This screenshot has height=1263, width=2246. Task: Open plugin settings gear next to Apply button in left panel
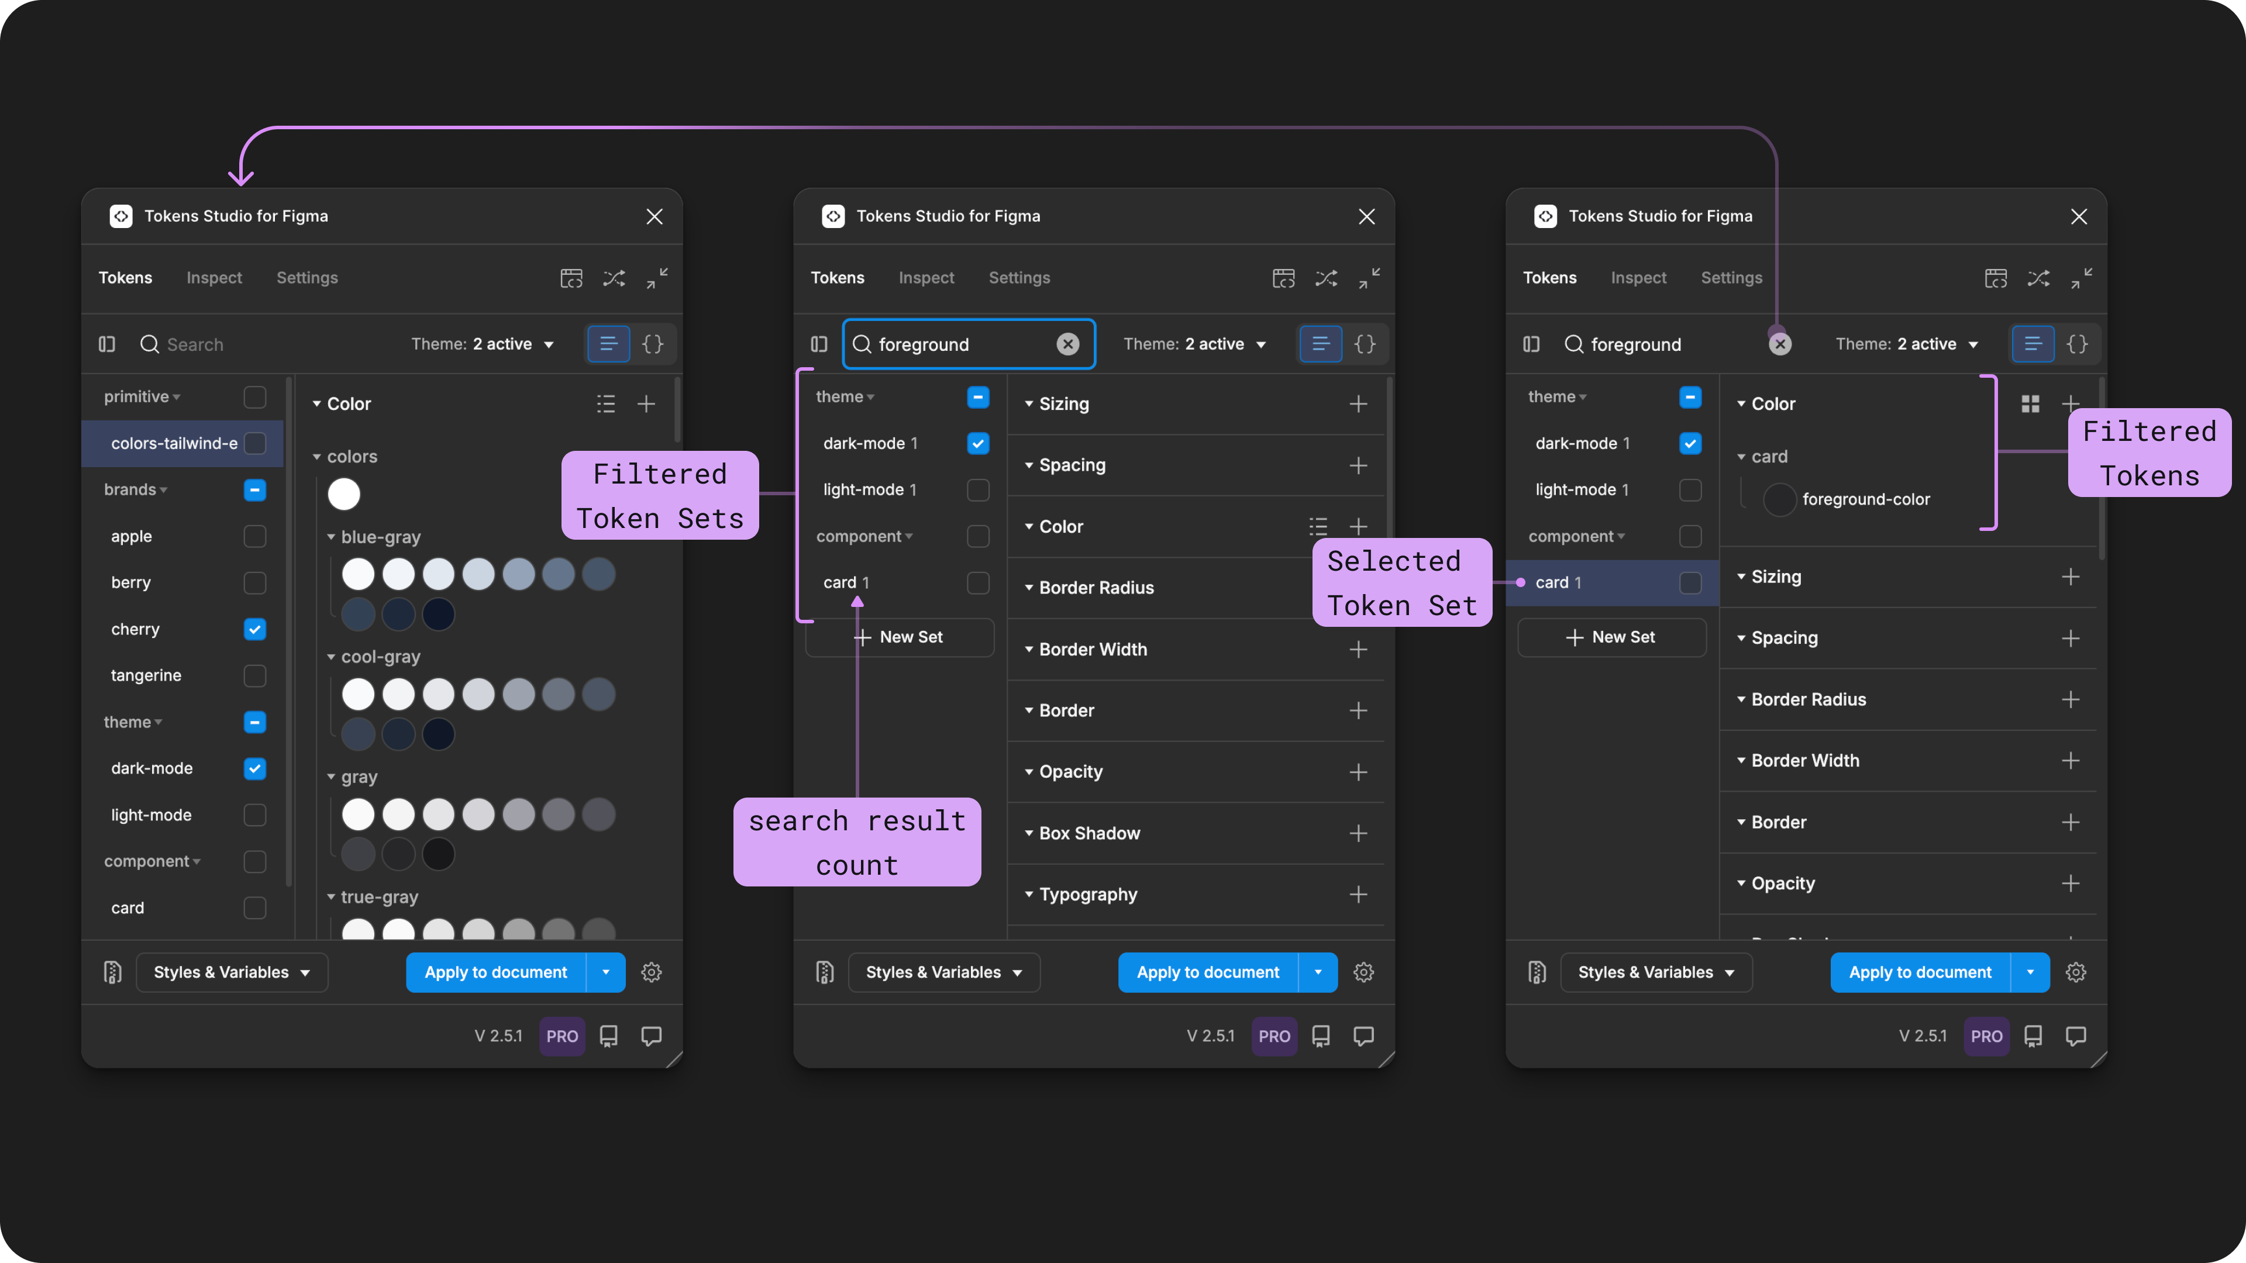[652, 972]
